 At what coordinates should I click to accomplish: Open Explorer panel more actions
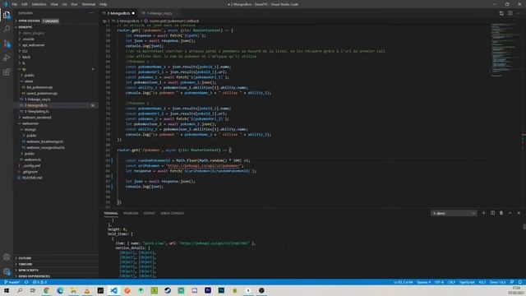91,13
